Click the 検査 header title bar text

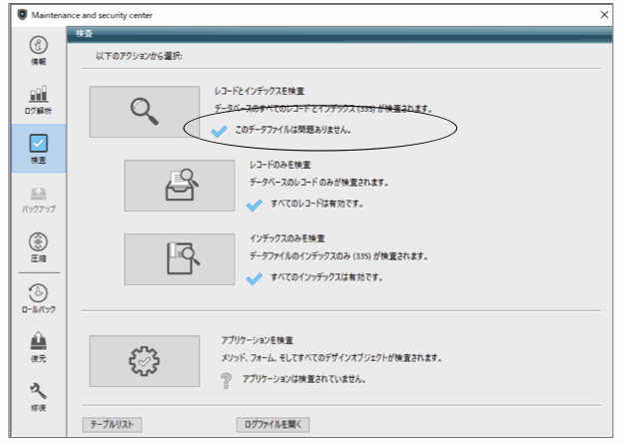click(84, 33)
